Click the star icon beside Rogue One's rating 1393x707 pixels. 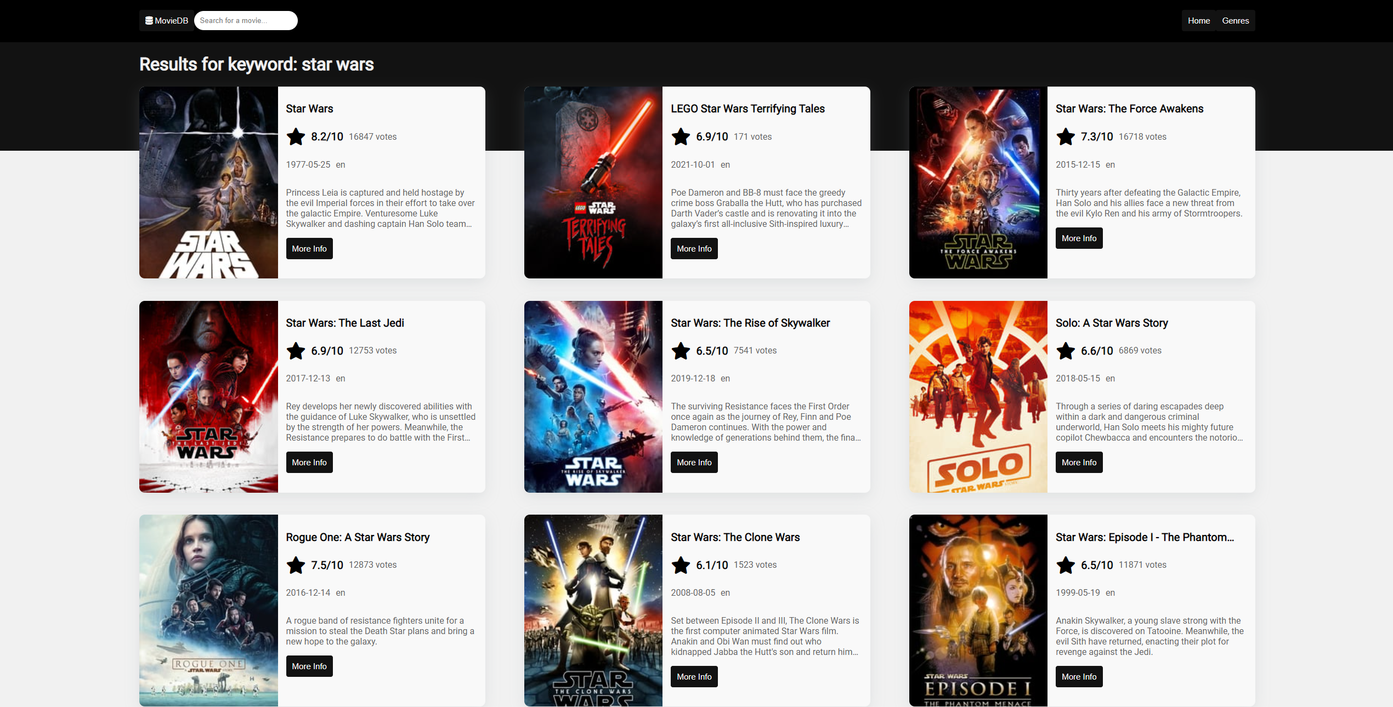coord(296,565)
